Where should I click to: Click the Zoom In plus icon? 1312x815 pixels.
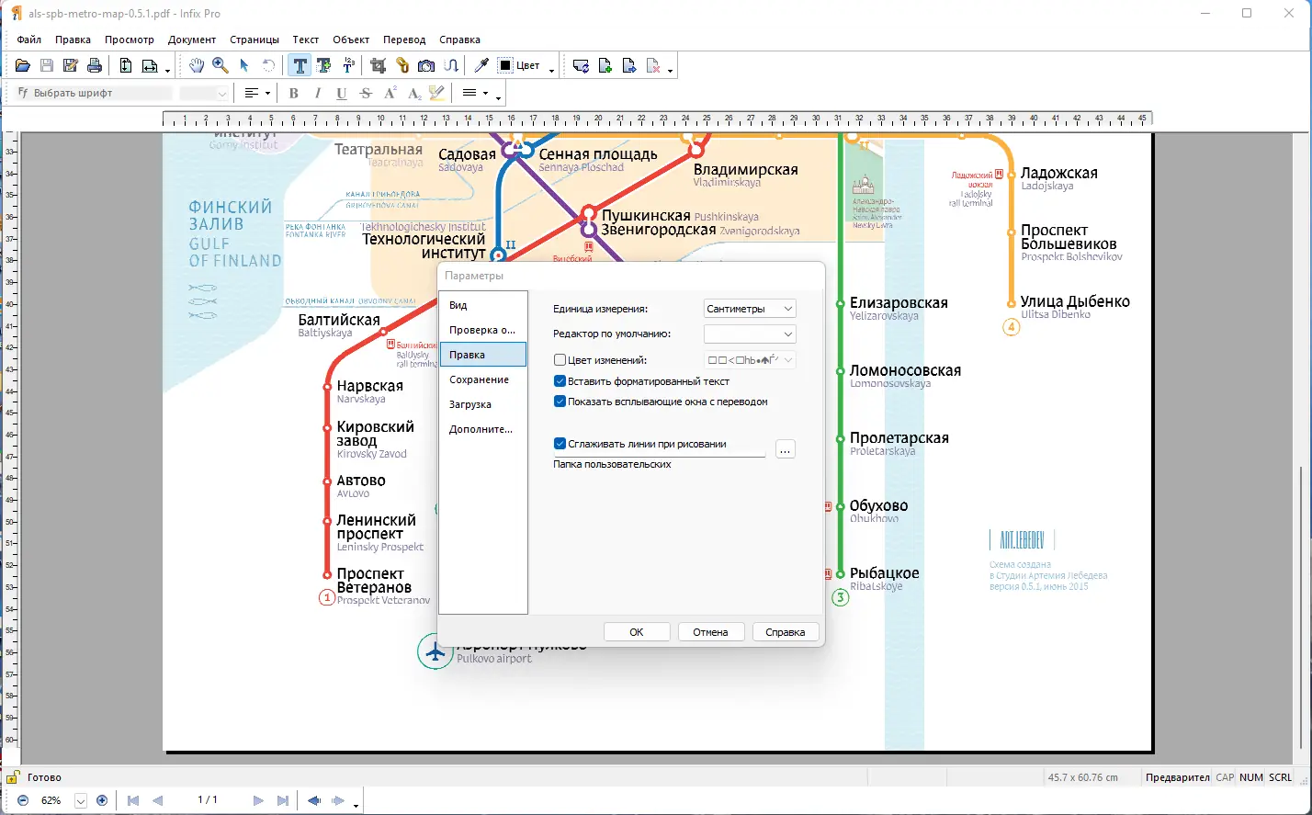coord(102,800)
